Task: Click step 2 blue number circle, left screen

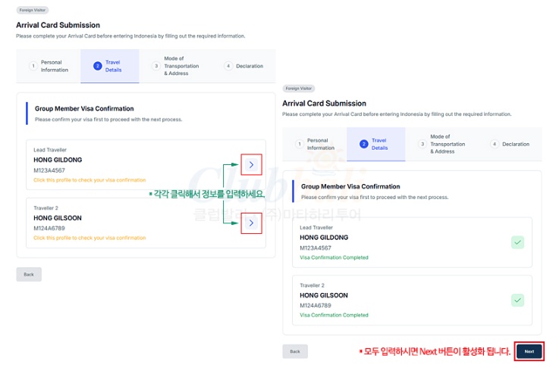Action: coord(98,66)
